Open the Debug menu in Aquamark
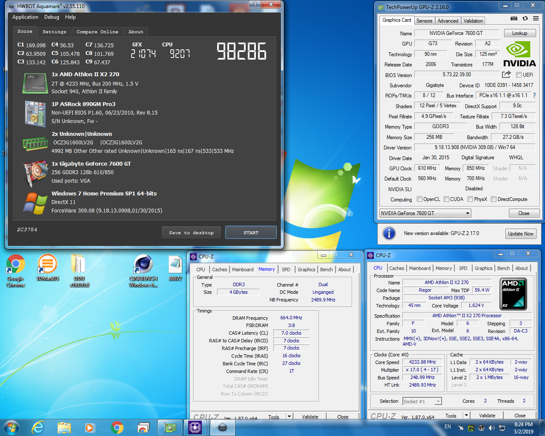The height and width of the screenshot is (436, 545). pos(52,17)
